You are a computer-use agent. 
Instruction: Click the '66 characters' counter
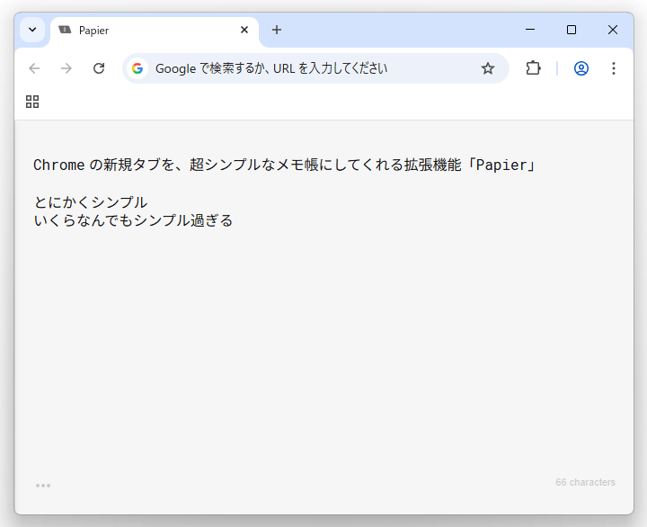pyautogui.click(x=585, y=482)
